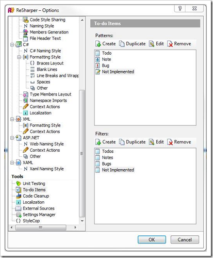Click the tree horizontal scrollbar right arrow
Image resolution: width=213 pixels, height=258 pixels.
[75, 228]
